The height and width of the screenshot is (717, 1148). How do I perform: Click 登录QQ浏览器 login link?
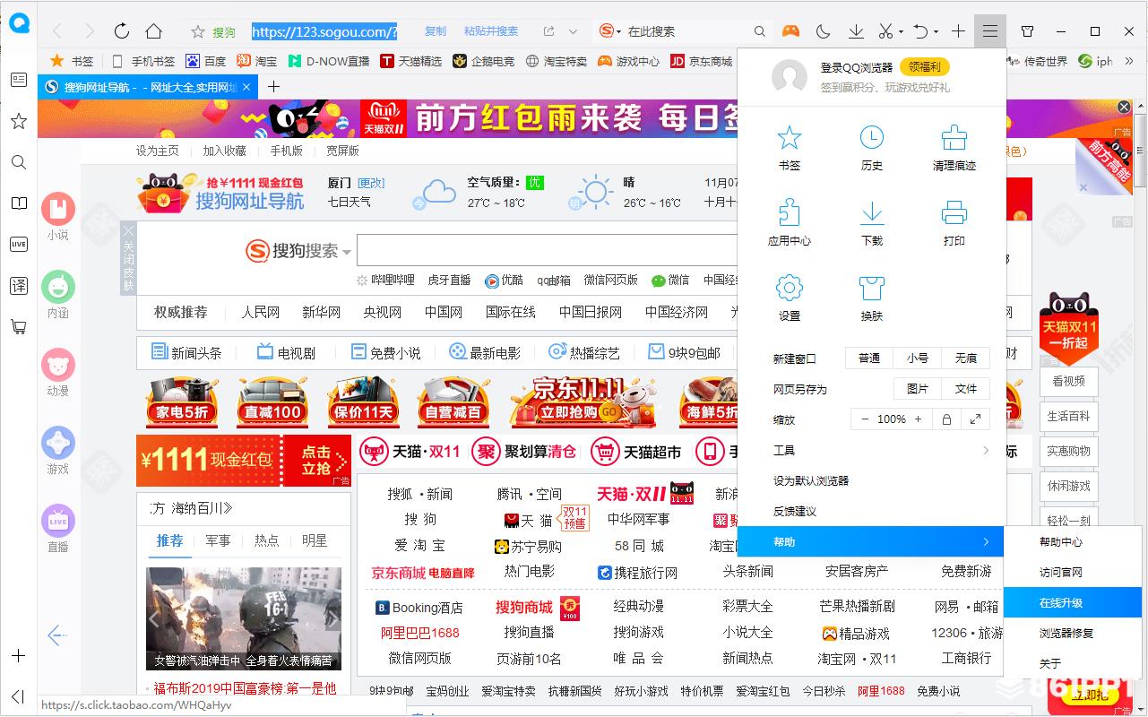tap(857, 67)
